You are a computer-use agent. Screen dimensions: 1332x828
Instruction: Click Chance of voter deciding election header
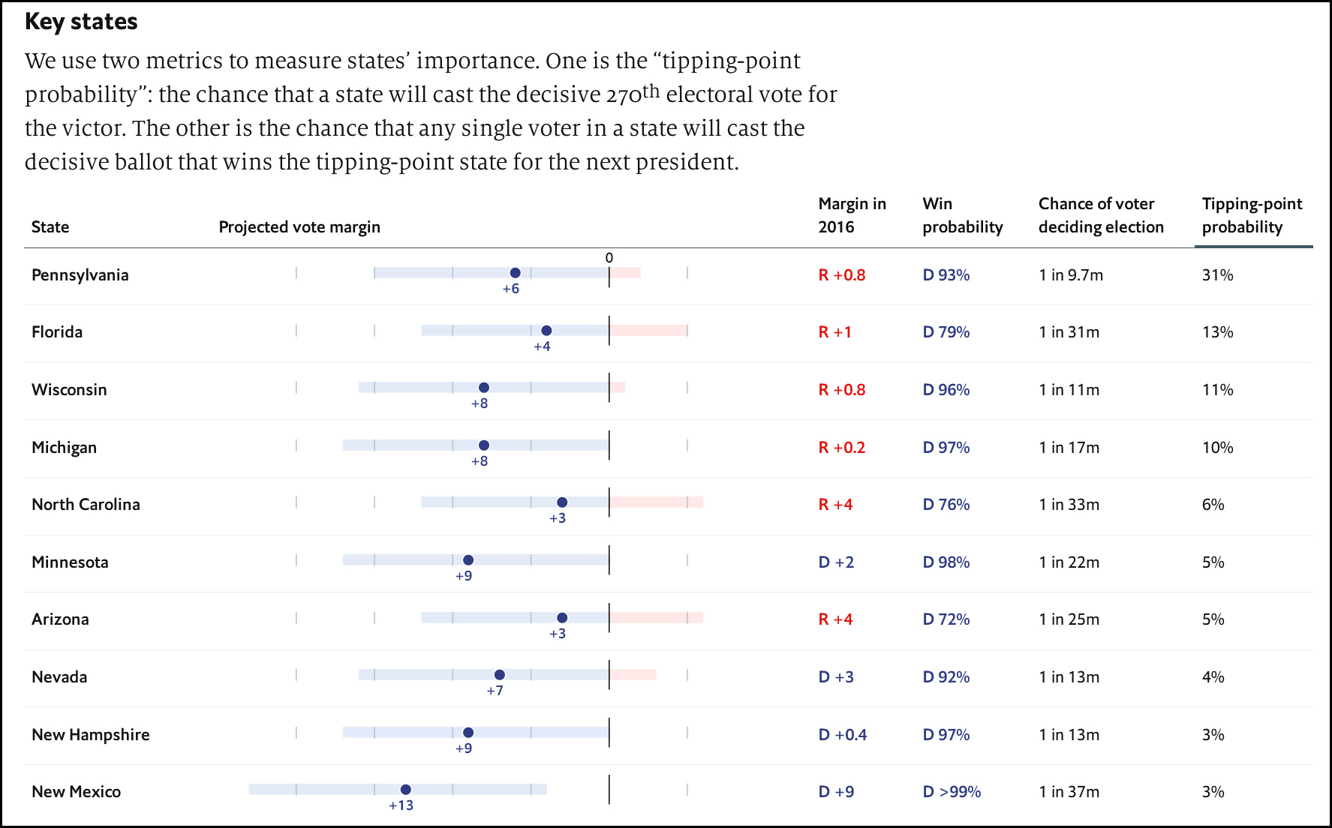click(1100, 215)
